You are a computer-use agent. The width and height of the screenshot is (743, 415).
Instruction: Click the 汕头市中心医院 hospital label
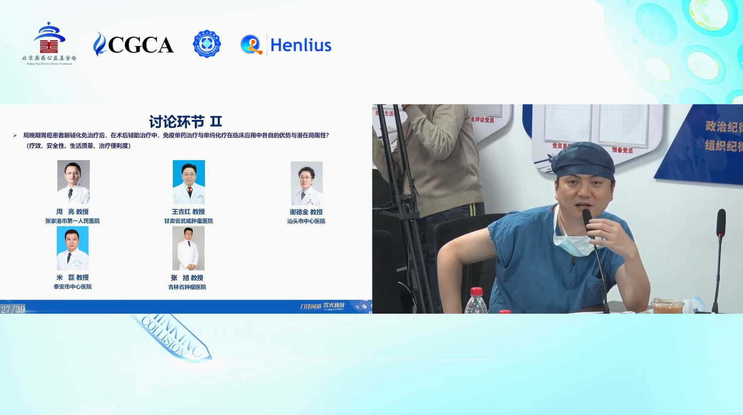306,221
